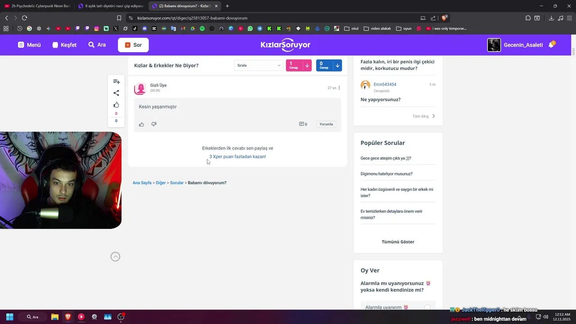This screenshot has height=324, width=576.
Task: Open the Gecenin_Asaleti profile menu
Action: tap(515, 45)
